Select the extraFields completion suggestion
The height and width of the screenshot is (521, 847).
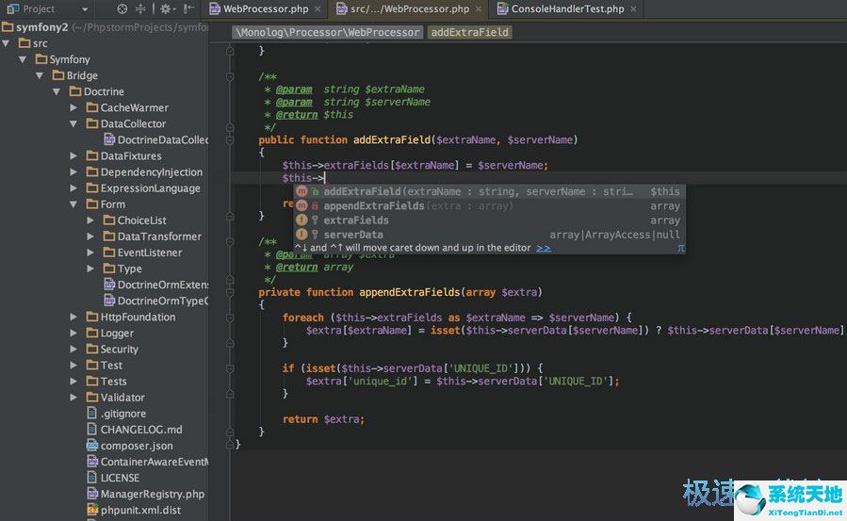pos(489,220)
